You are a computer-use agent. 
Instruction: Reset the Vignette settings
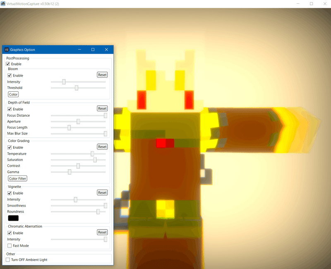[102, 192]
